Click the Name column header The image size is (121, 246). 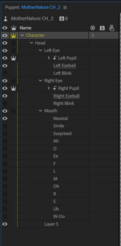26,28
